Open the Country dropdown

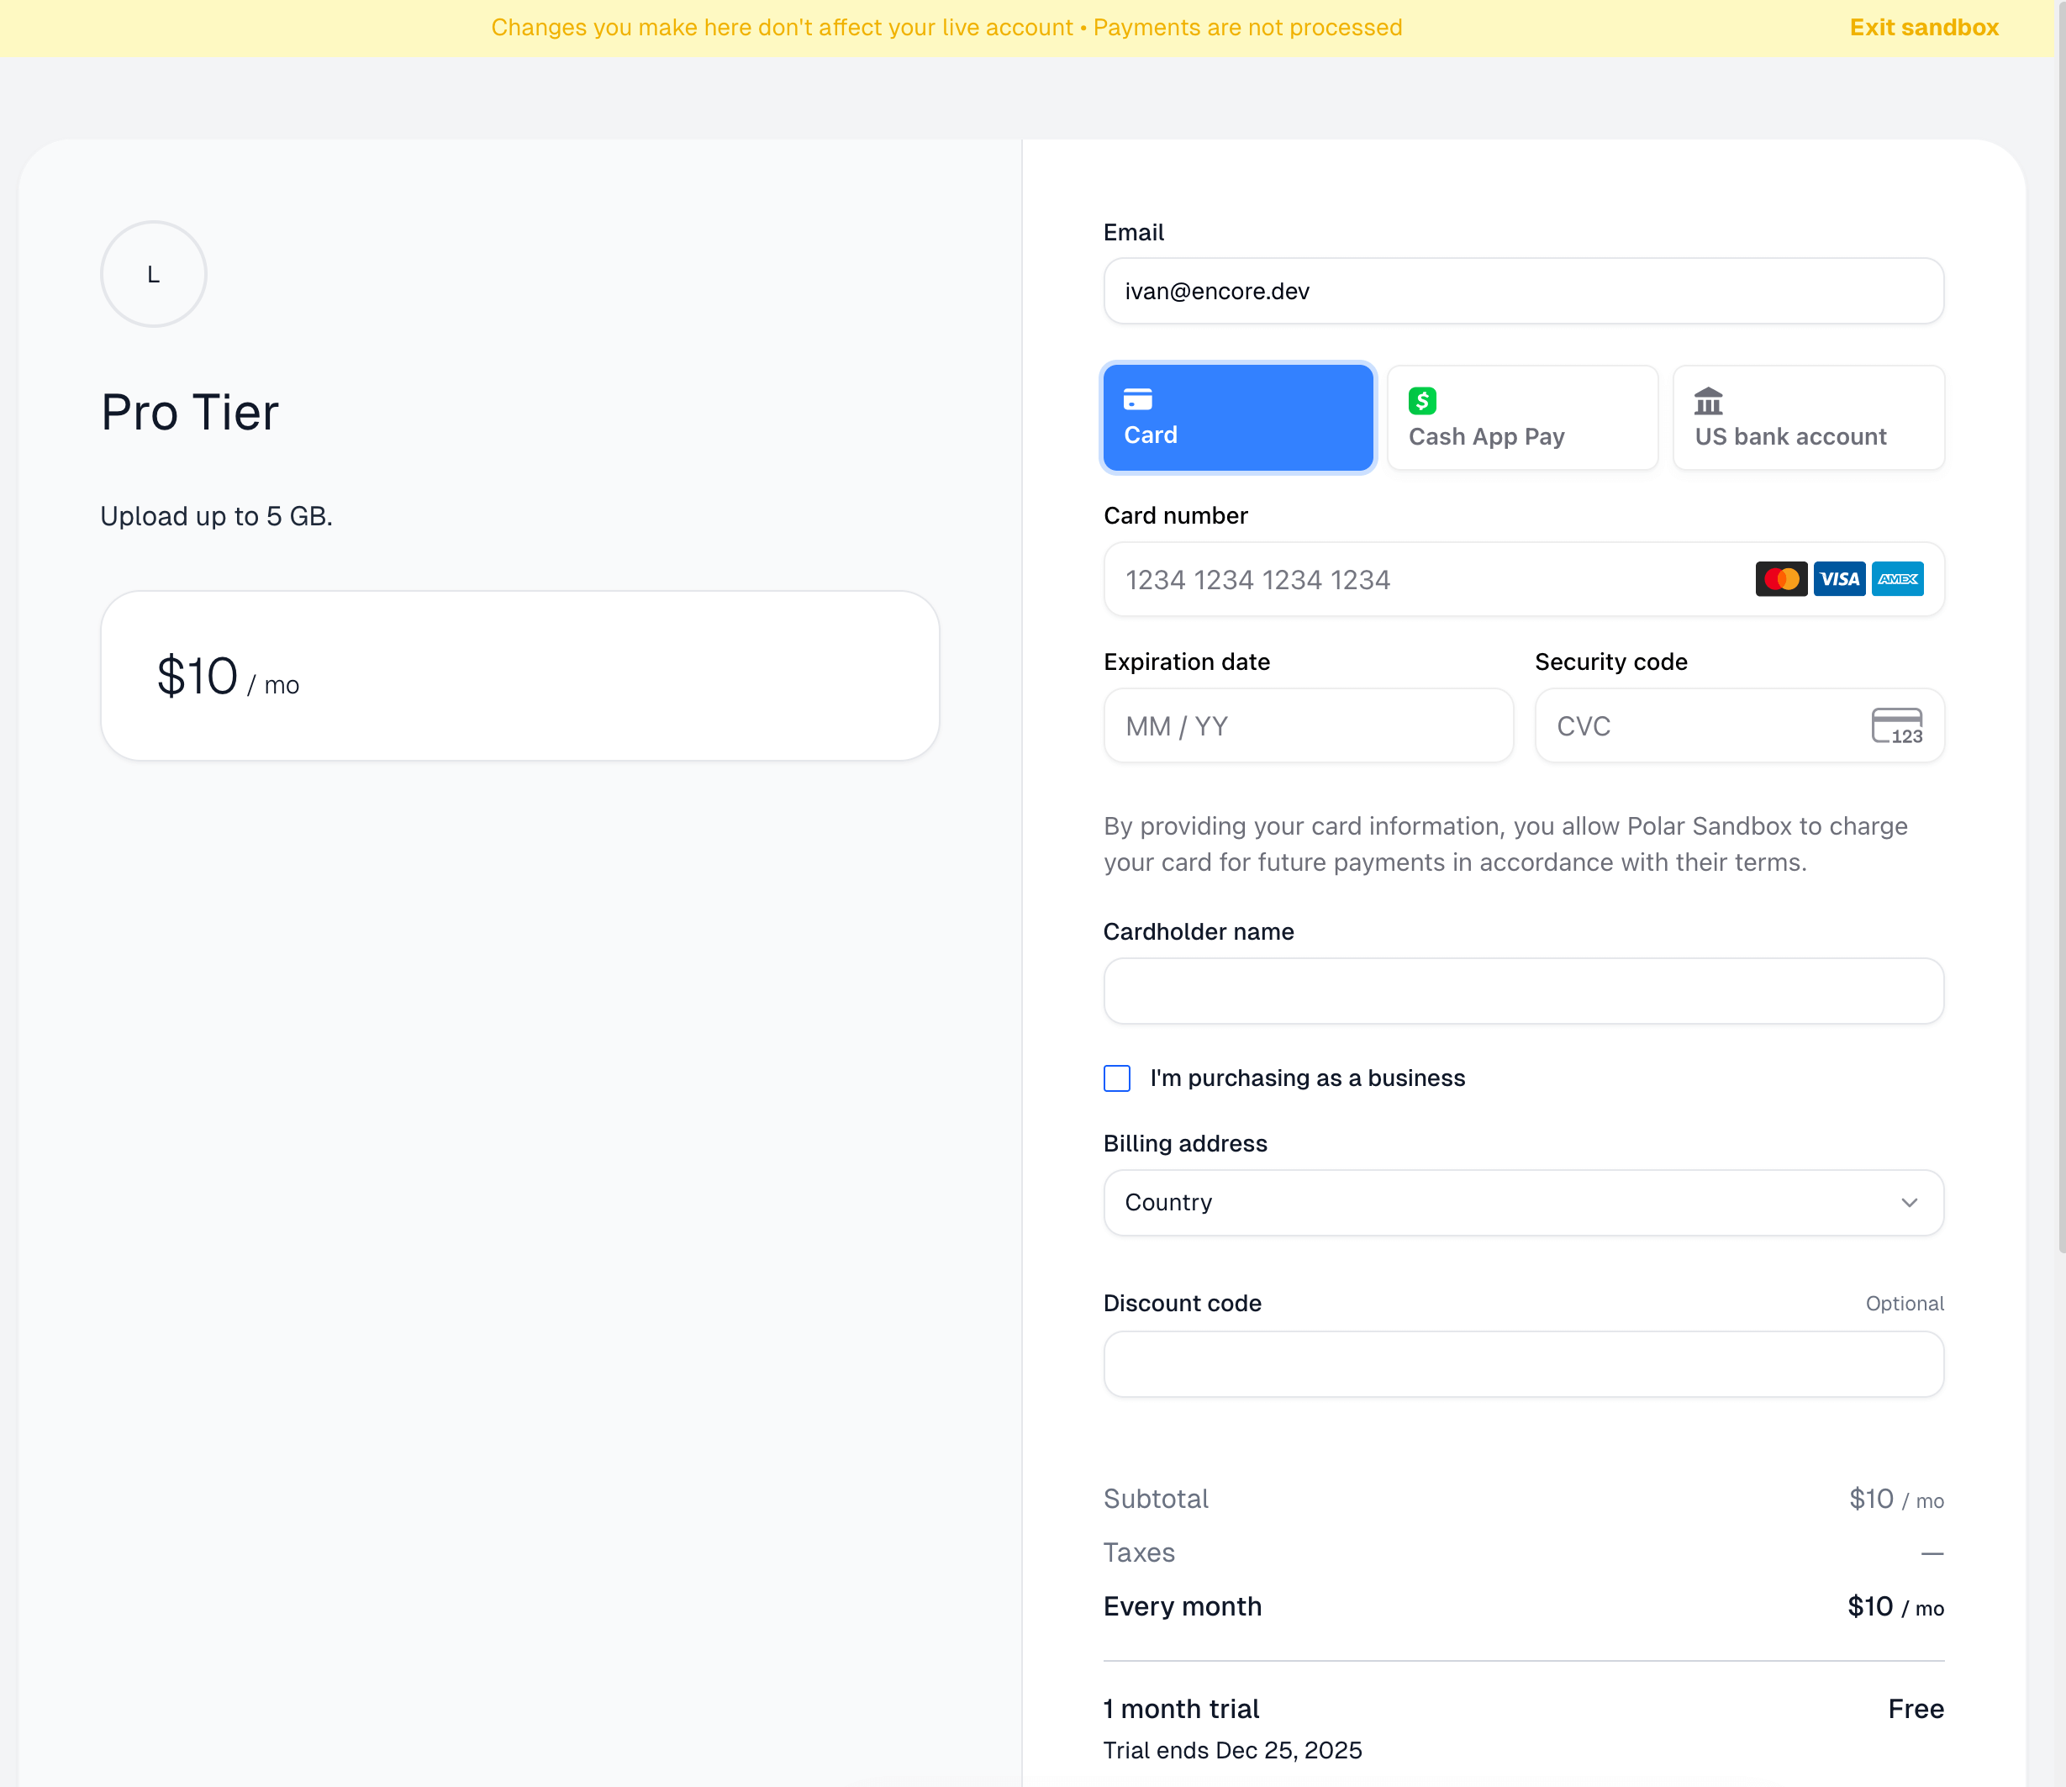[x=1522, y=1203]
